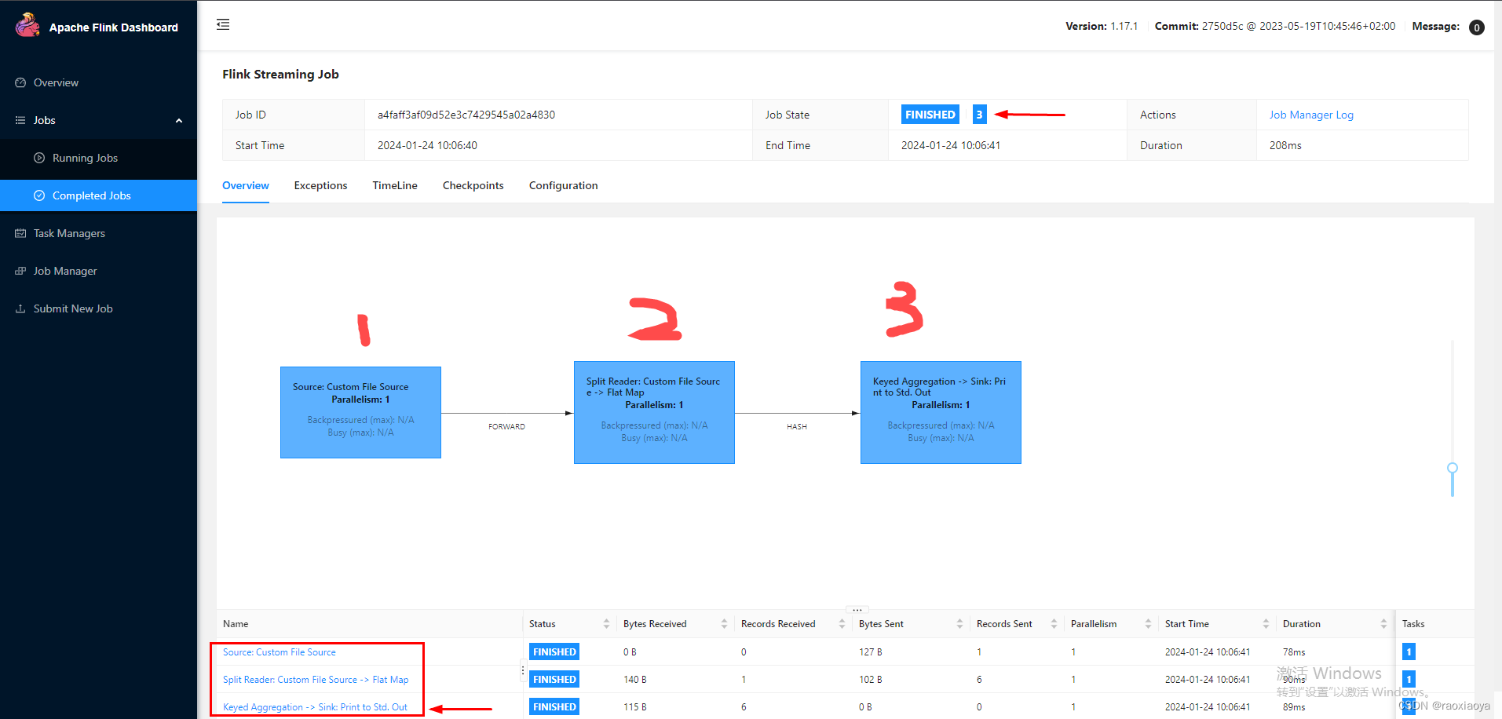Sort by Records Sent column arrows
The width and height of the screenshot is (1502, 719).
click(x=1054, y=624)
